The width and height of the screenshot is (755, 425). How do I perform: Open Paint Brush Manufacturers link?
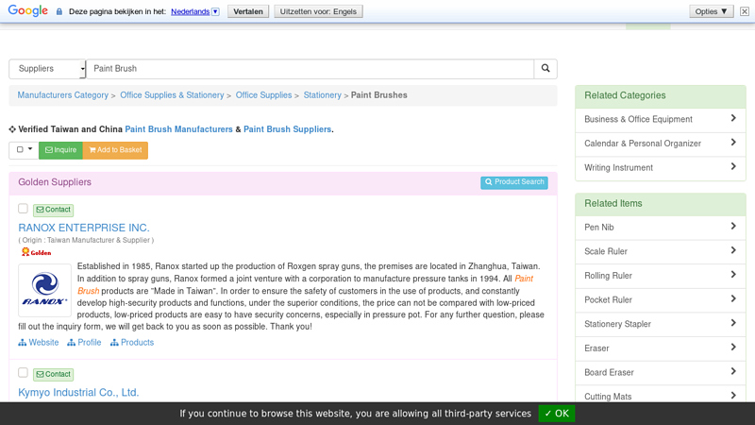[178, 129]
